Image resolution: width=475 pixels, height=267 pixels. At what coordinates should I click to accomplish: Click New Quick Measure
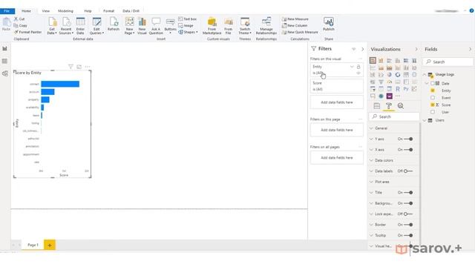pyautogui.click(x=300, y=32)
